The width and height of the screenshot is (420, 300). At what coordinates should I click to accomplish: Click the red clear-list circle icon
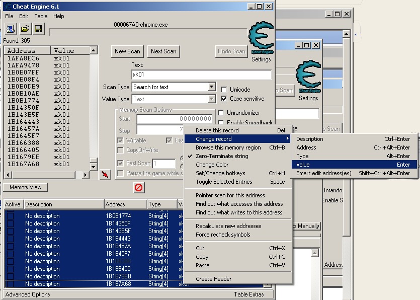tap(139, 187)
